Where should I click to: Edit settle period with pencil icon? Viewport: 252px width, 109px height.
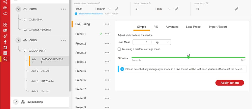pyautogui.click(x=237, y=9)
